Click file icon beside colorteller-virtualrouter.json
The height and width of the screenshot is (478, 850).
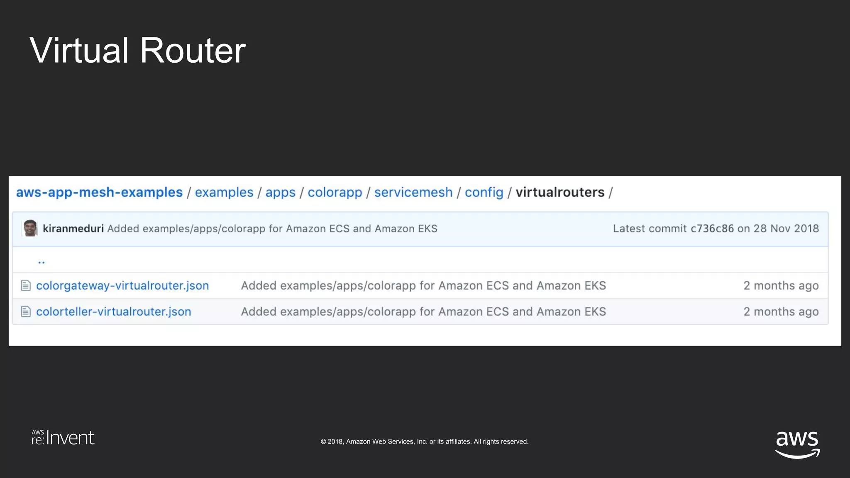pos(26,312)
